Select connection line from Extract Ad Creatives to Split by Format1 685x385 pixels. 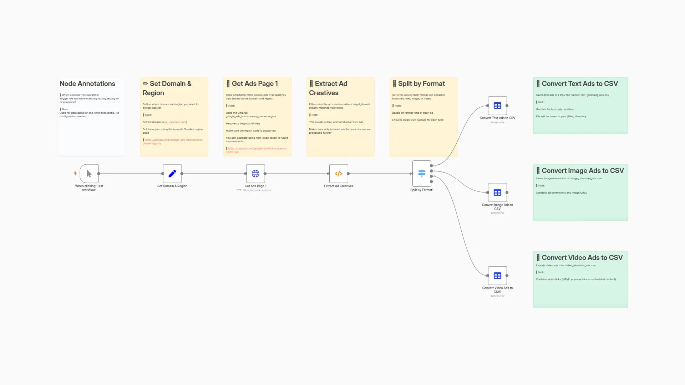click(x=380, y=174)
